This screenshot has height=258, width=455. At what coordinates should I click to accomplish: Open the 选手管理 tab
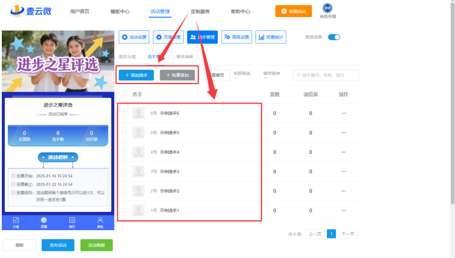click(203, 37)
